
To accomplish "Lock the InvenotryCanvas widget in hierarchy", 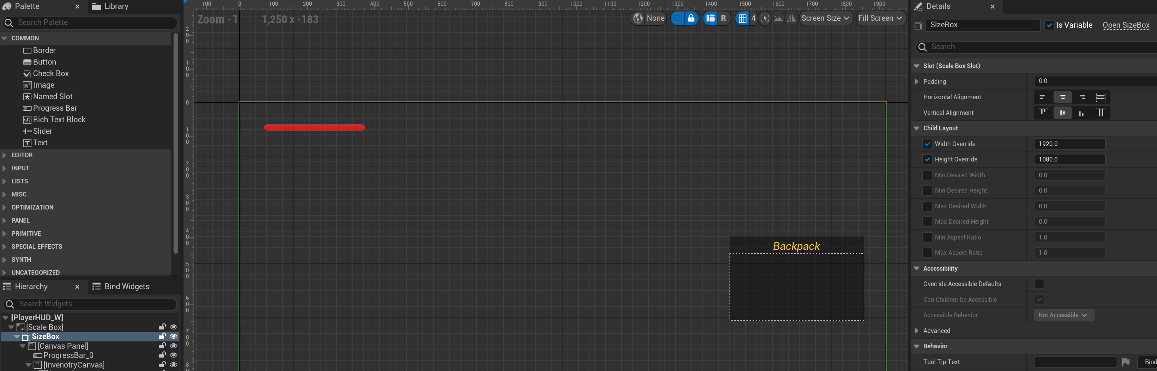I will click(x=162, y=365).
